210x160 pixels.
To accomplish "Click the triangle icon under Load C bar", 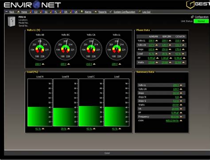I will (94, 128).
